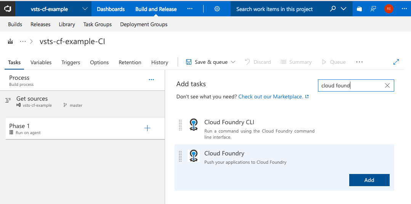Open the Marketplace shopping bag icon
Screen dimensions: 411x204
[360, 9]
